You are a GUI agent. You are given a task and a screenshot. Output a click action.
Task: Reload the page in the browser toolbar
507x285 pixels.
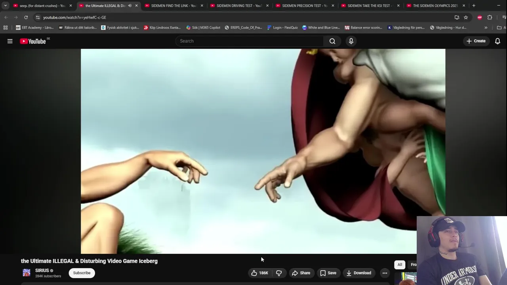coord(26,17)
